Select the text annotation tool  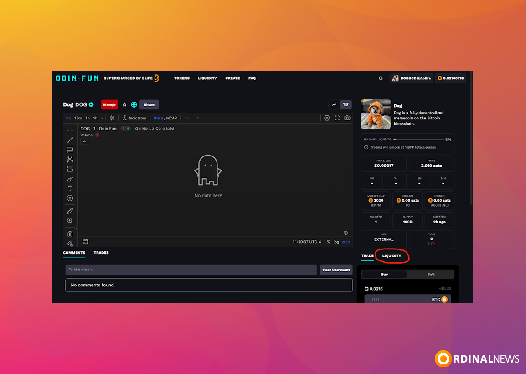coord(70,188)
